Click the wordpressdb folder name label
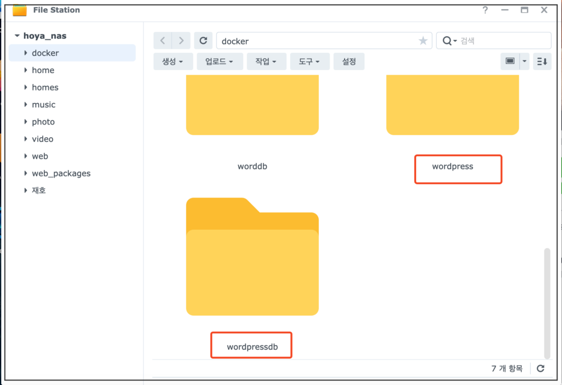The height and width of the screenshot is (385, 562). (x=252, y=347)
